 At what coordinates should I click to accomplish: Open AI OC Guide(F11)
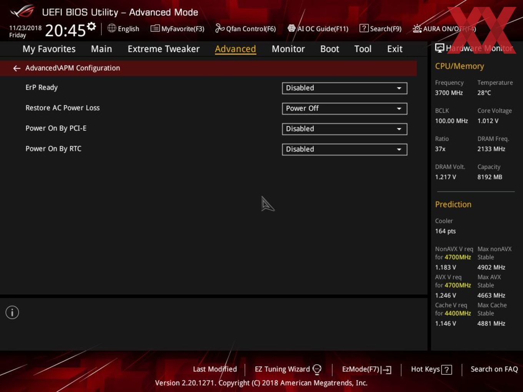(318, 29)
